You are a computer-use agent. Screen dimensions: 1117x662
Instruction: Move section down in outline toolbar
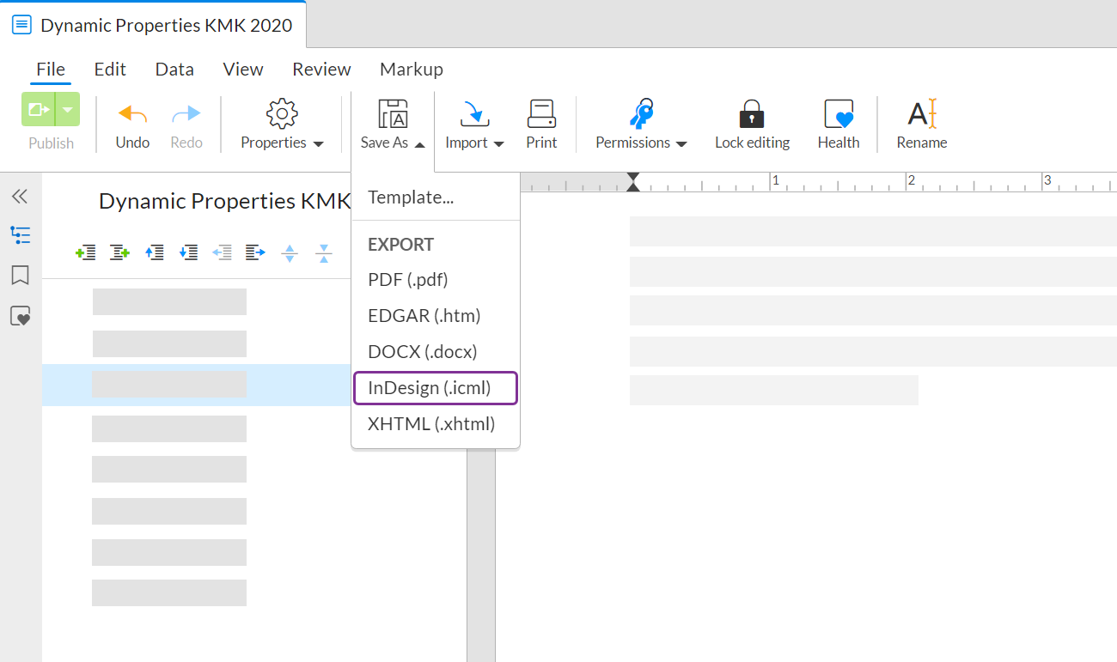(188, 252)
